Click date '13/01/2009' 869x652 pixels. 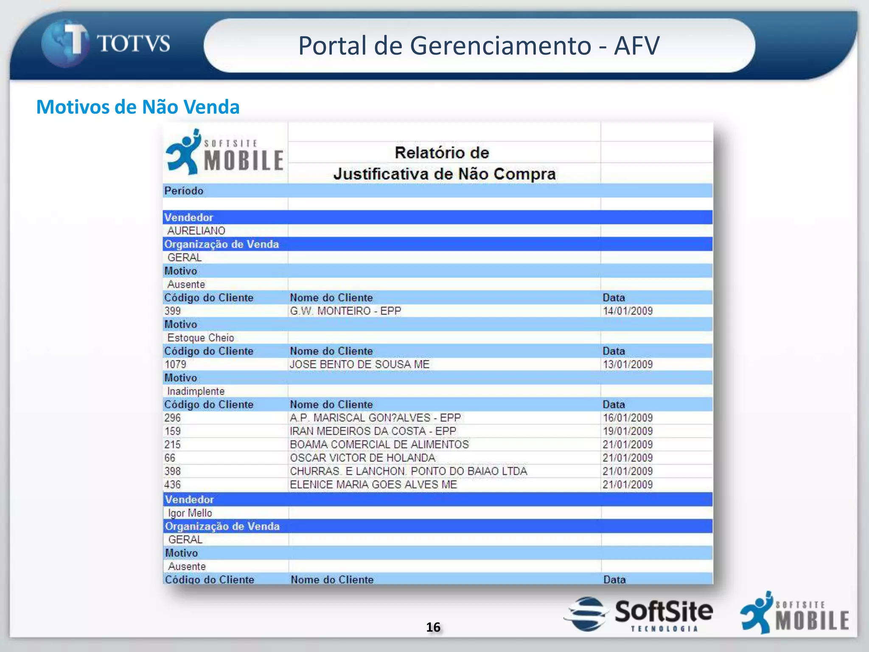(x=628, y=364)
